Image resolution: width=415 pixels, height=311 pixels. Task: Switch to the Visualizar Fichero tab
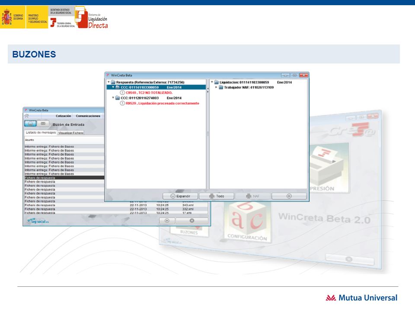click(70, 133)
